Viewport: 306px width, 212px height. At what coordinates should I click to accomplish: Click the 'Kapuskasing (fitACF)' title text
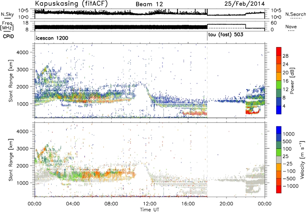click(71, 3)
